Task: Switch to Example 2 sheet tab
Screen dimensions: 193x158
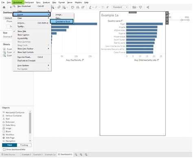Action: 26,154
